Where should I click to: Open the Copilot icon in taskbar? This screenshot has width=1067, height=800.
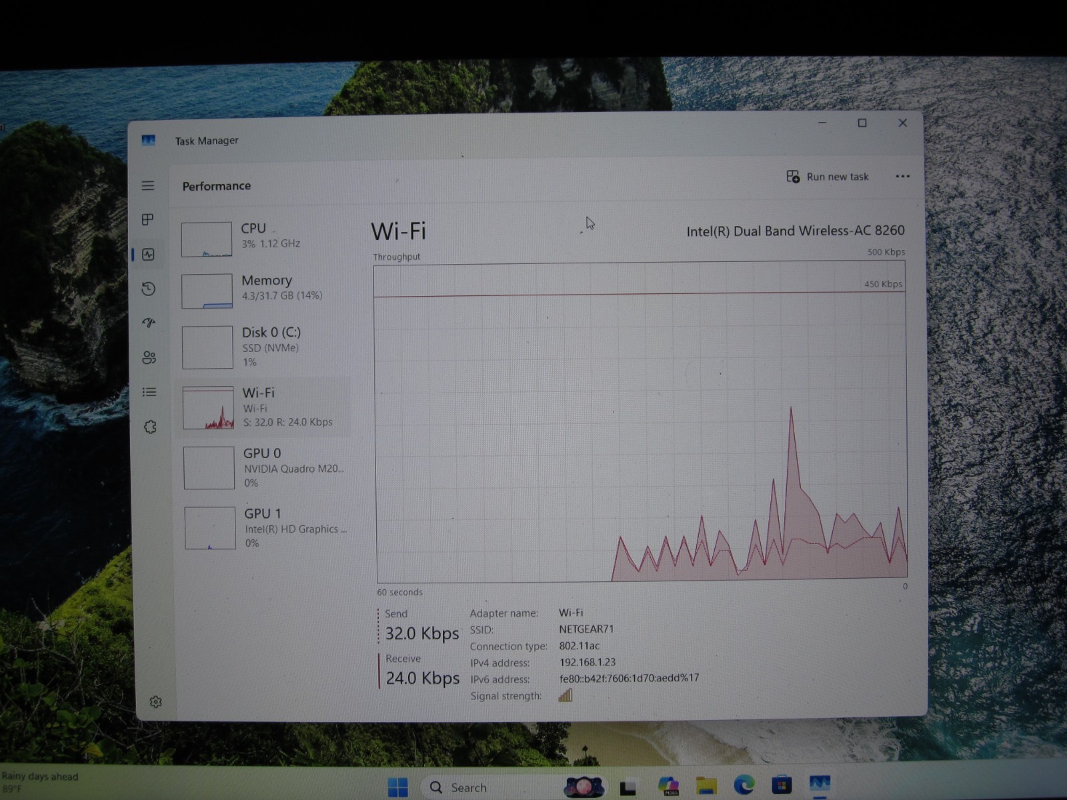[668, 786]
